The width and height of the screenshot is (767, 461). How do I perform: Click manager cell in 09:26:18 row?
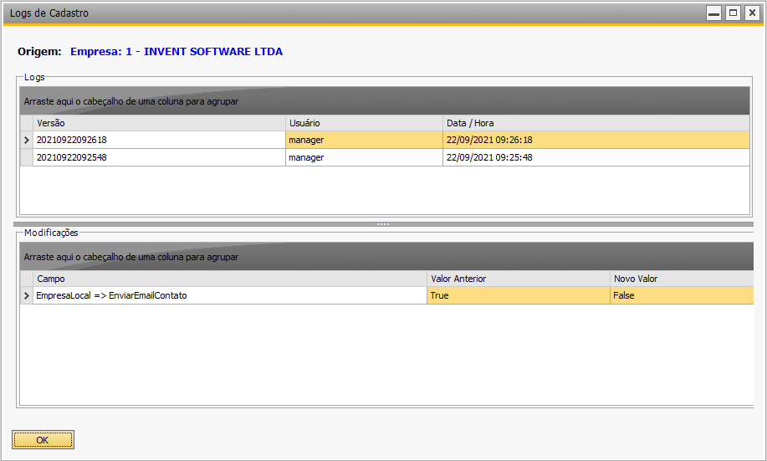pos(364,140)
